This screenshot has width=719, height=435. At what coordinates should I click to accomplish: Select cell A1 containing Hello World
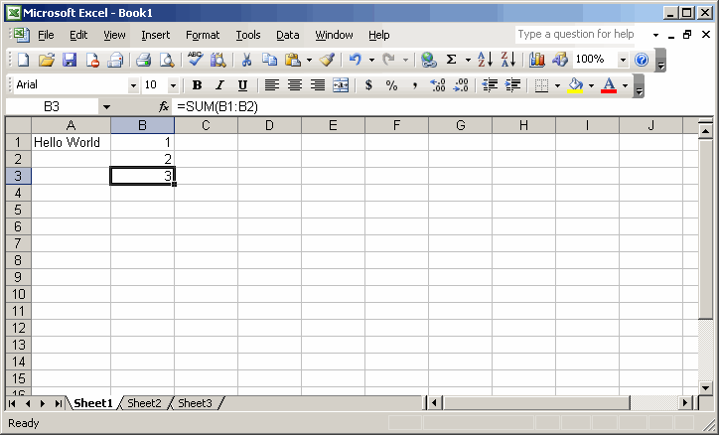[x=72, y=142]
